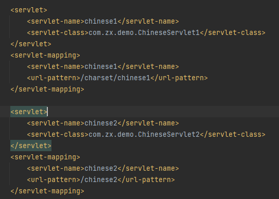279x199 pixels.
Task: Click opening <servlet-class> tag before ChineseServlet2
Action: (58, 135)
